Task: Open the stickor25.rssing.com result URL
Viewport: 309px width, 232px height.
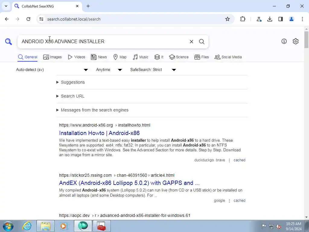Action: coord(117,175)
